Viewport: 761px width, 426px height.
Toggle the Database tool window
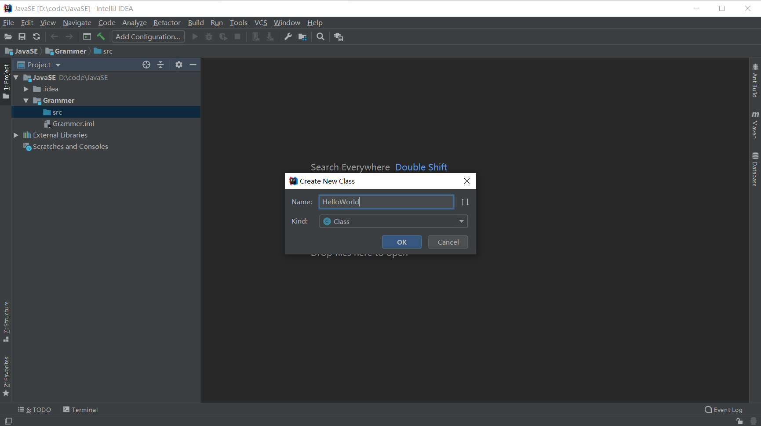point(755,170)
